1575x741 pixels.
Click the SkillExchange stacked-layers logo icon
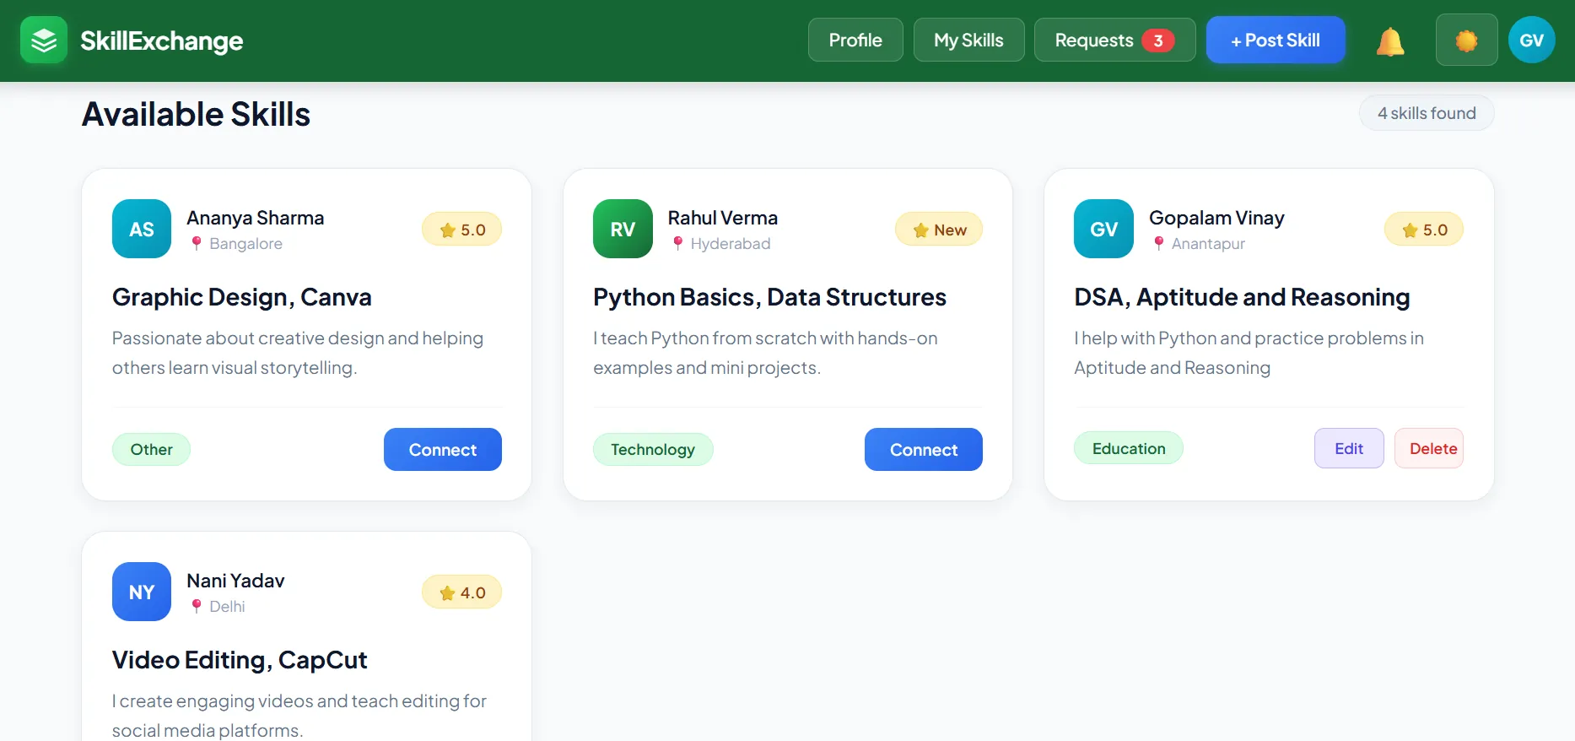[x=44, y=40]
